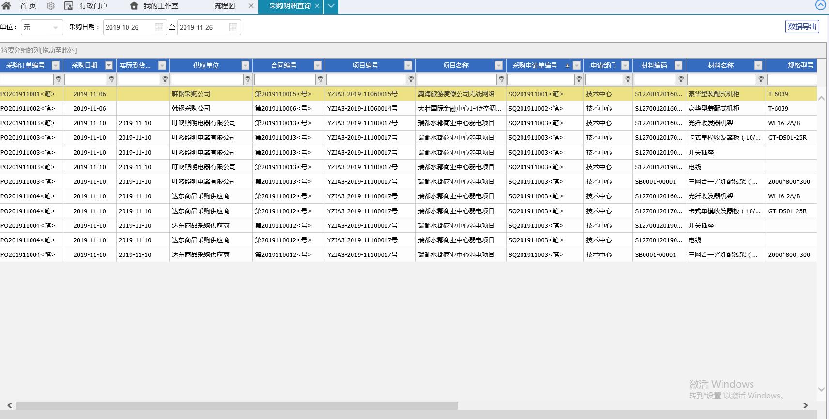
Task: Click the filter funnel icon for 项目名称
Action: (502, 79)
